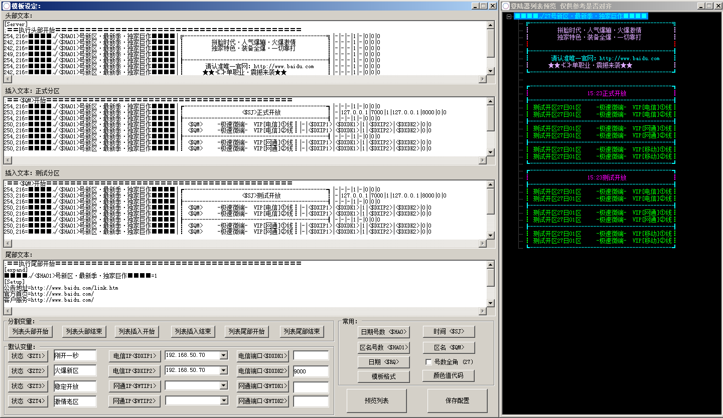Click 15:23测试开放 row in preview window
This screenshot has width=723, height=418.
coord(607,177)
